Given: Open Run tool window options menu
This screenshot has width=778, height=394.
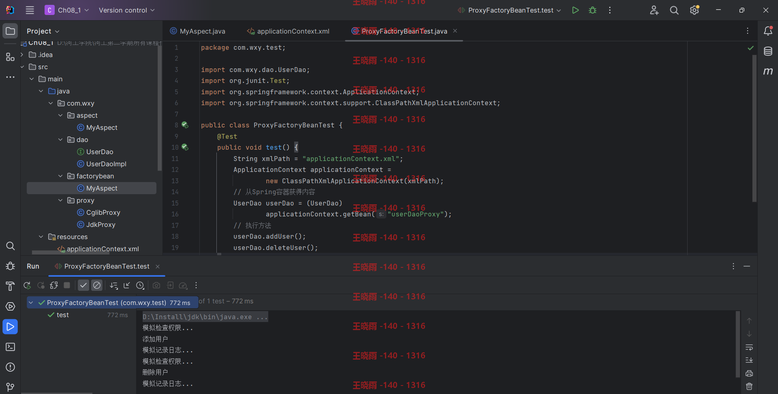Looking at the screenshot, I should pos(733,266).
